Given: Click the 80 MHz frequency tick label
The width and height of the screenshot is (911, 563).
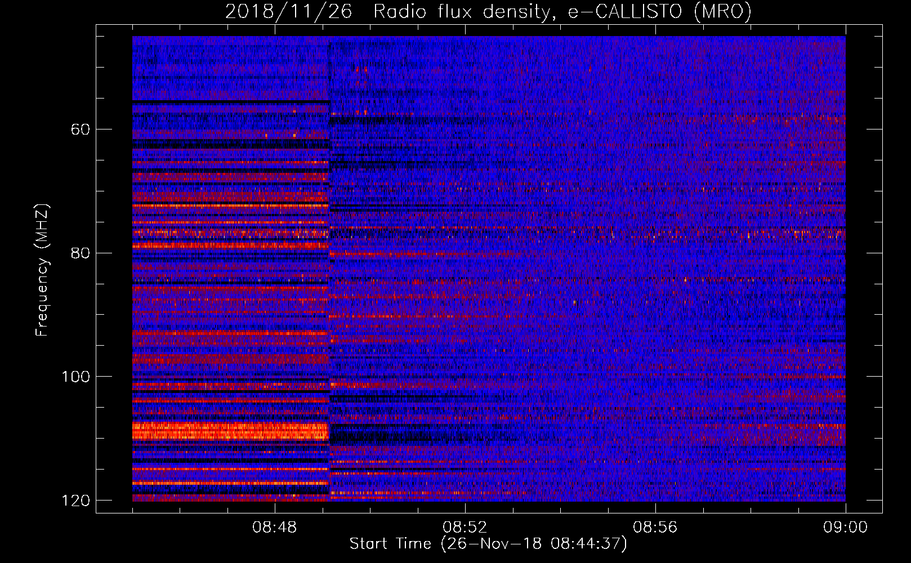Looking at the screenshot, I should [81, 253].
